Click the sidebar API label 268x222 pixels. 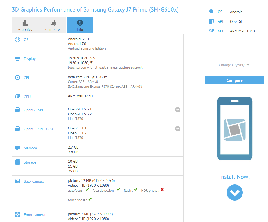[220, 21]
